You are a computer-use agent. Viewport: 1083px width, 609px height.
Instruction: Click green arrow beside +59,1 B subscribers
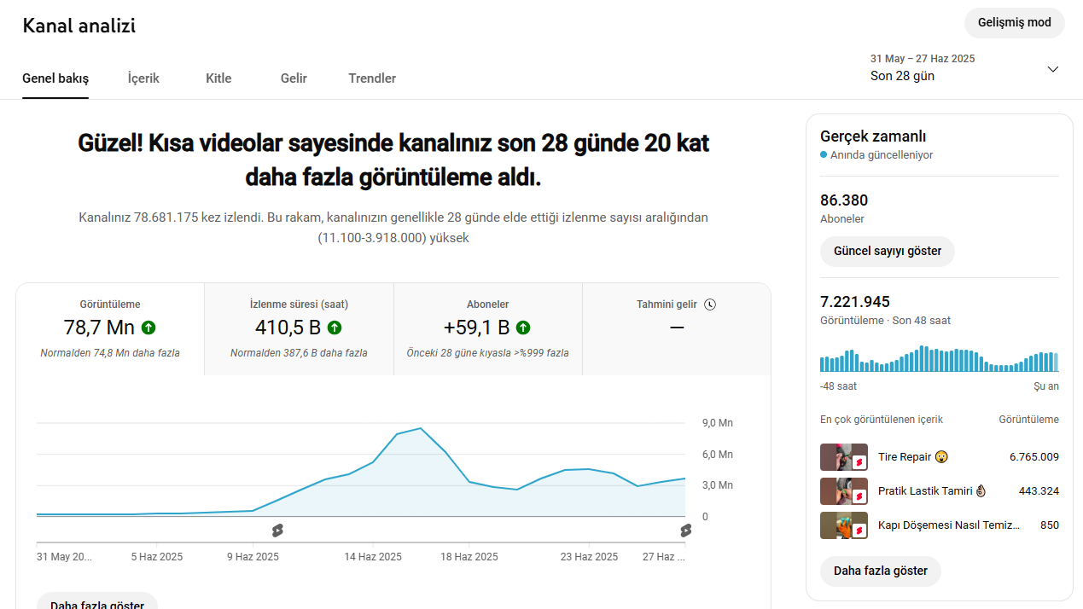(x=523, y=328)
